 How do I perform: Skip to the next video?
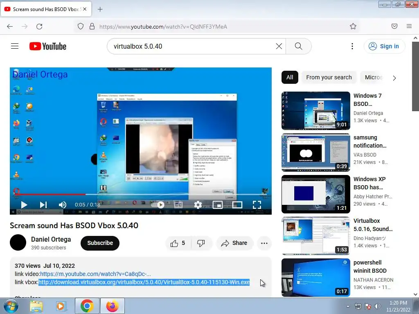43,205
